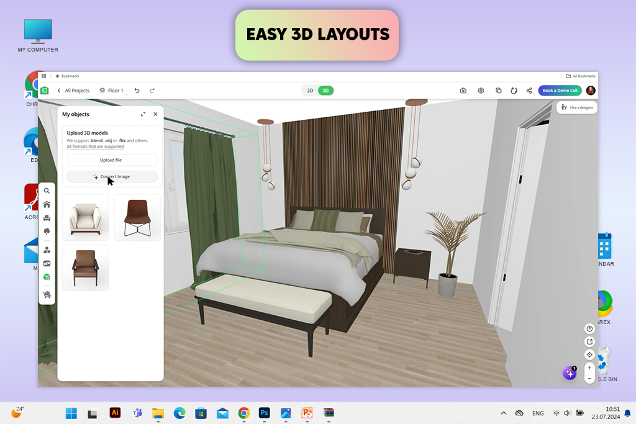Click the copy layers icon in the toolbar
Screen dimensions: 636x424
499,91
